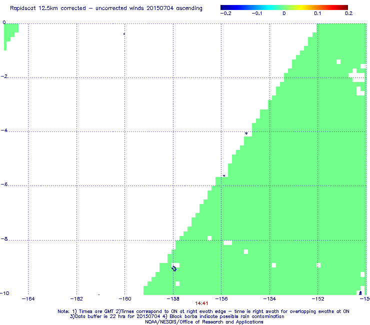This screenshot has height=325, width=370.
Task: Click the NOAA/NESDIS/Office of Research and Applications credit
Action: click(x=204, y=322)
